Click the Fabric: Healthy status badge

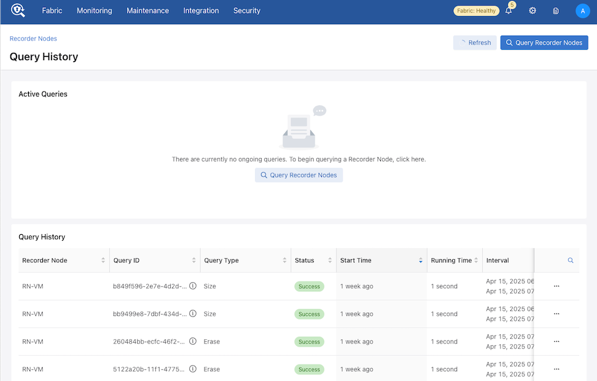point(476,10)
